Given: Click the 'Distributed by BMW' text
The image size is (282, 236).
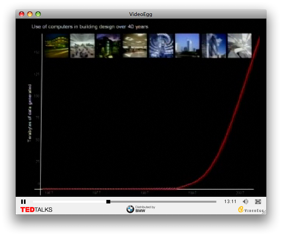Looking at the screenshot, I should coord(145,209).
